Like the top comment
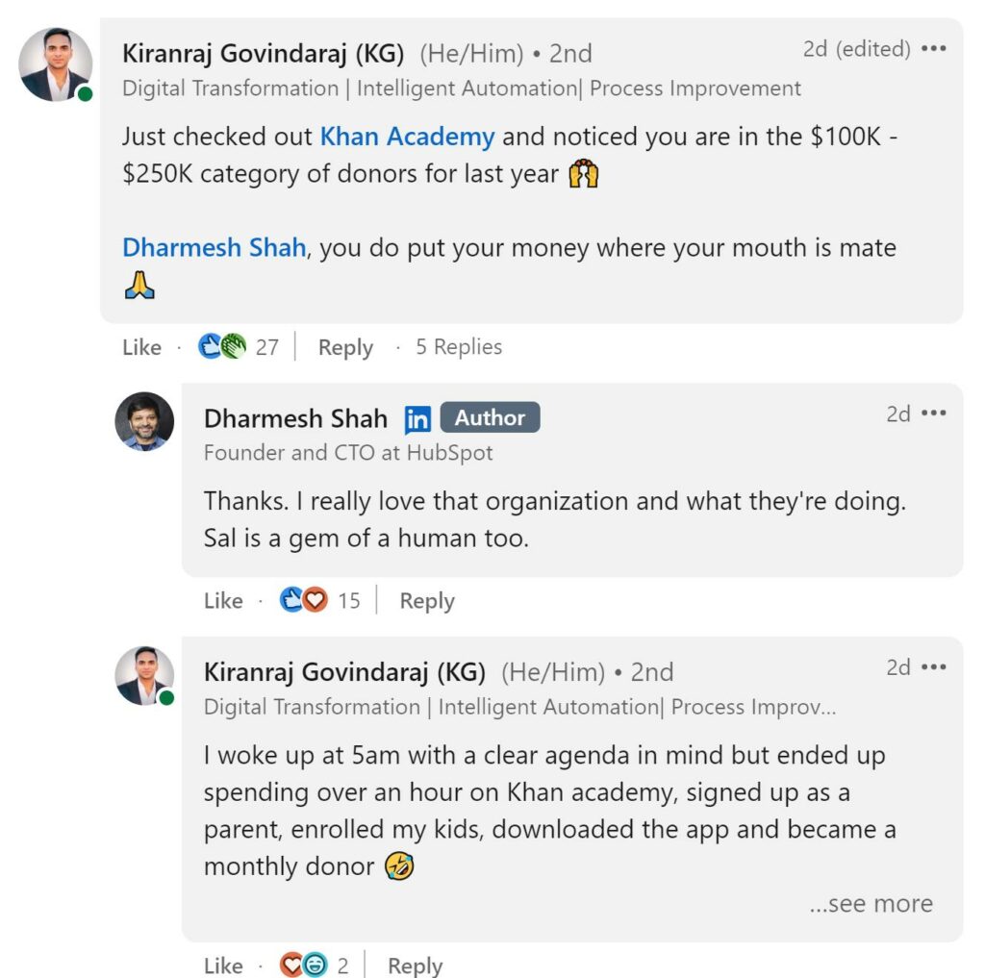985x978 pixels. tap(140, 347)
